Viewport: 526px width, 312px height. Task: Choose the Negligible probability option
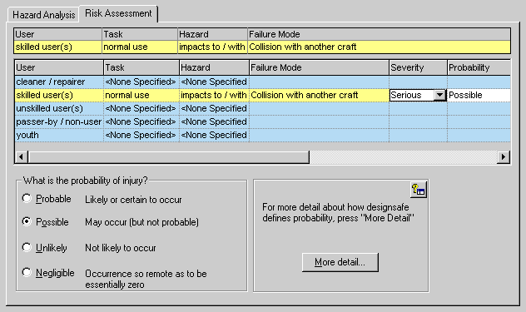pyautogui.click(x=27, y=272)
